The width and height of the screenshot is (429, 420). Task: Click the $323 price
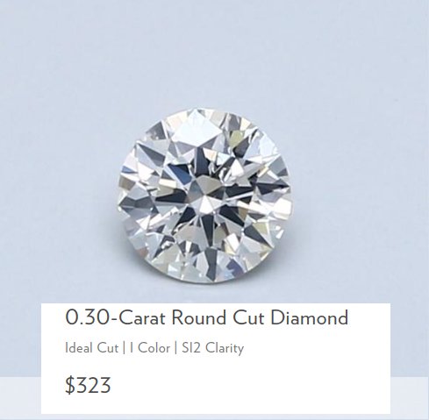tap(88, 385)
